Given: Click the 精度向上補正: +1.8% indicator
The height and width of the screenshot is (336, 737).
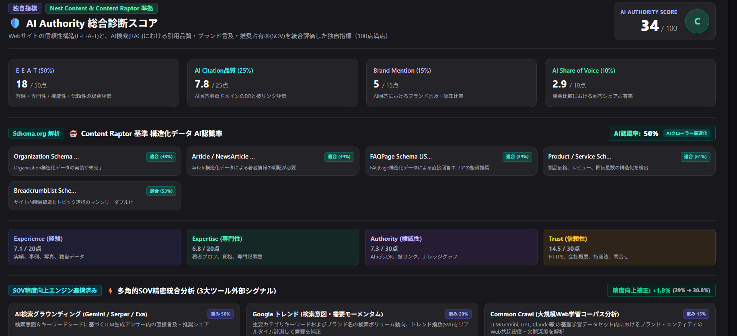Looking at the screenshot, I should pyautogui.click(x=661, y=291).
